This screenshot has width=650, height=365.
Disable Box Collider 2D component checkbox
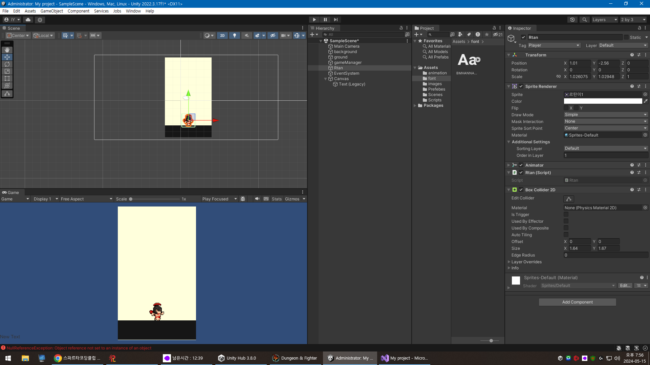521,190
